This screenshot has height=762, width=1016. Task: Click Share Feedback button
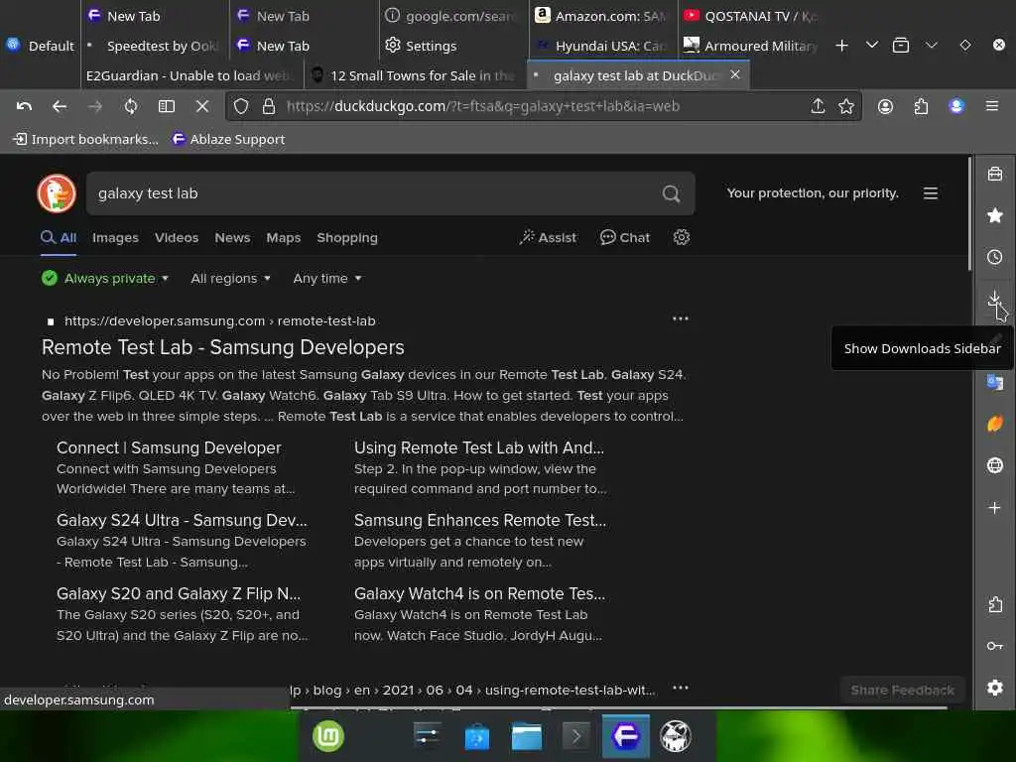click(902, 691)
